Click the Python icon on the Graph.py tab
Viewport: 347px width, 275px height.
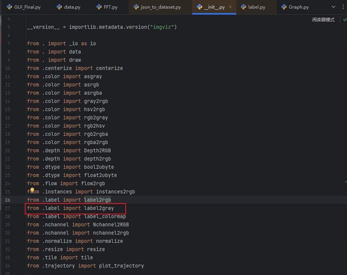(284, 7)
